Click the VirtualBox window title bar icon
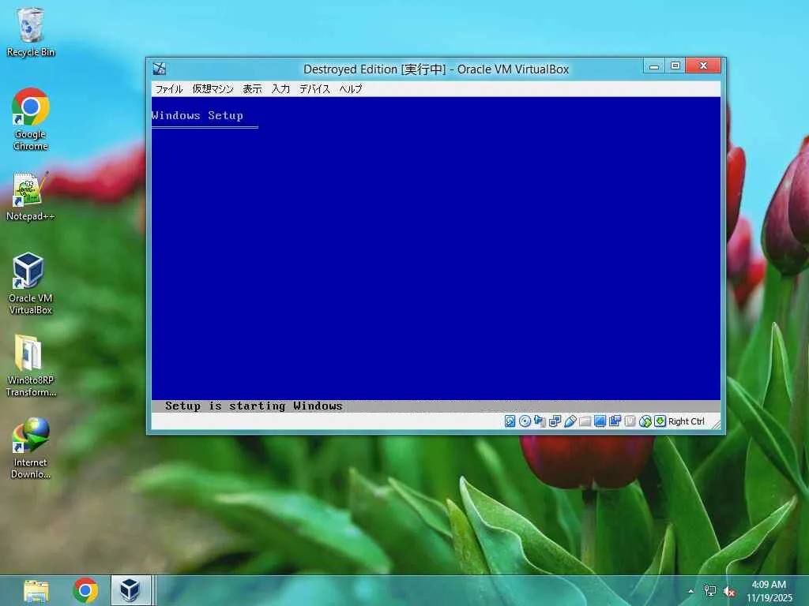The image size is (809, 606). pos(160,69)
